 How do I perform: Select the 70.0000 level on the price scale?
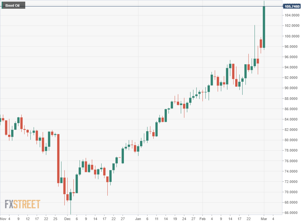[291, 192]
